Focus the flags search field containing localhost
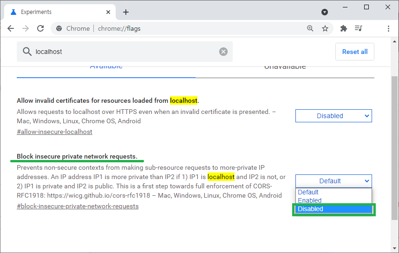This screenshot has height=253, width=399. pyautogui.click(x=124, y=52)
